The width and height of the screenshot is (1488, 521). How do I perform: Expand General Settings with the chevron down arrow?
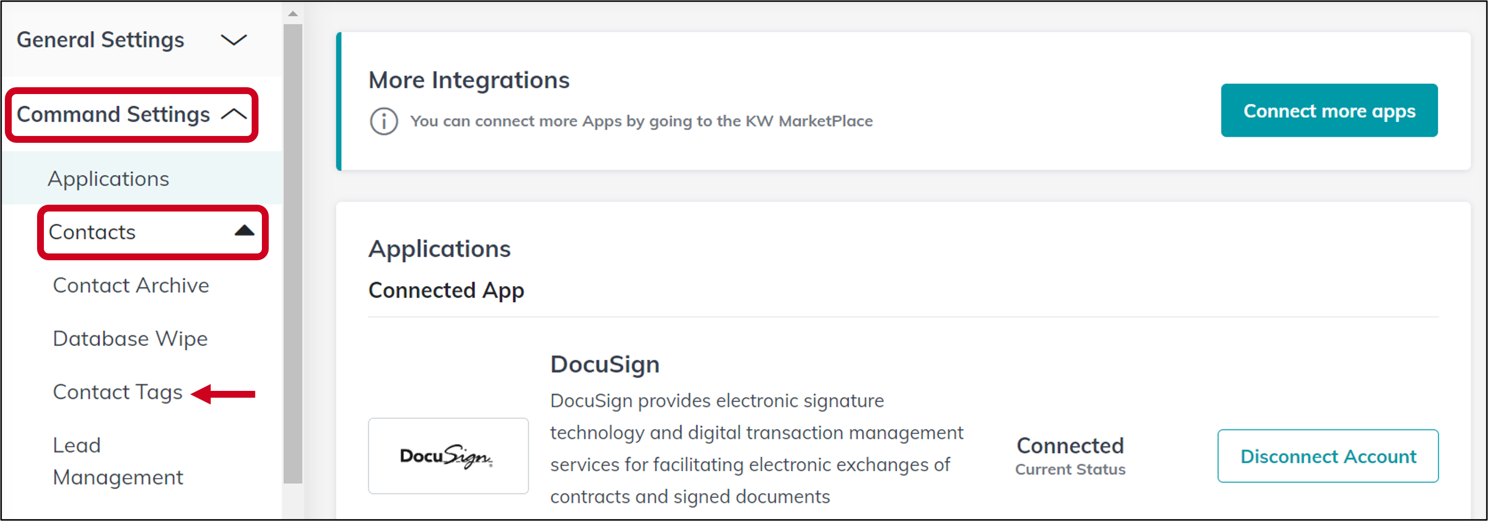(x=234, y=40)
